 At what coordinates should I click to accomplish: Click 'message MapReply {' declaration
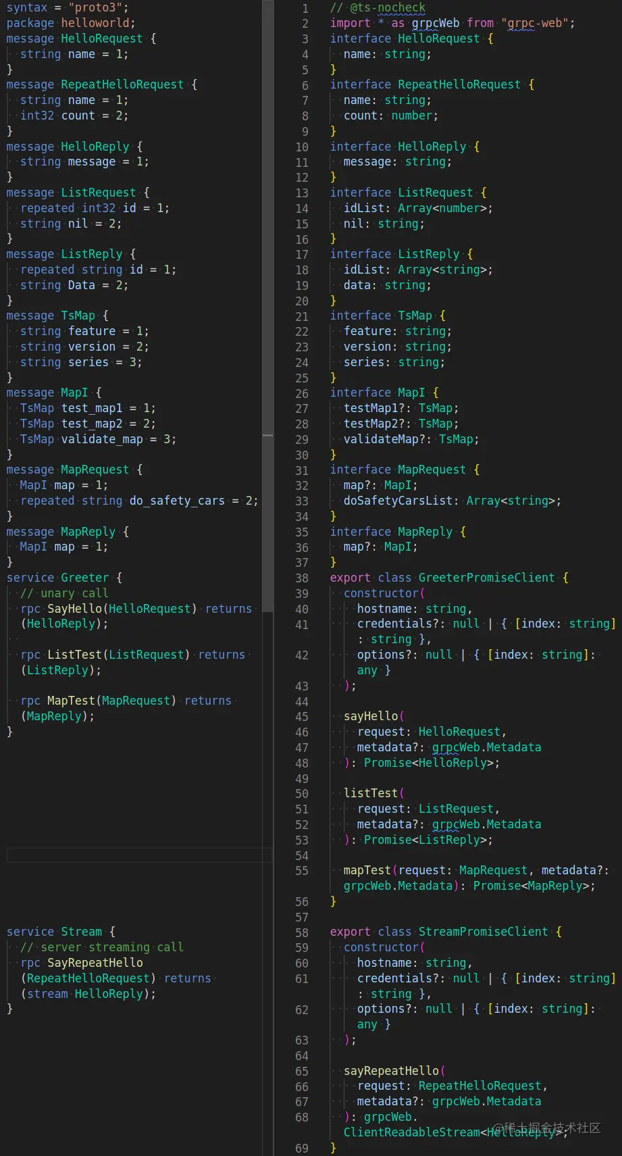pos(68,532)
